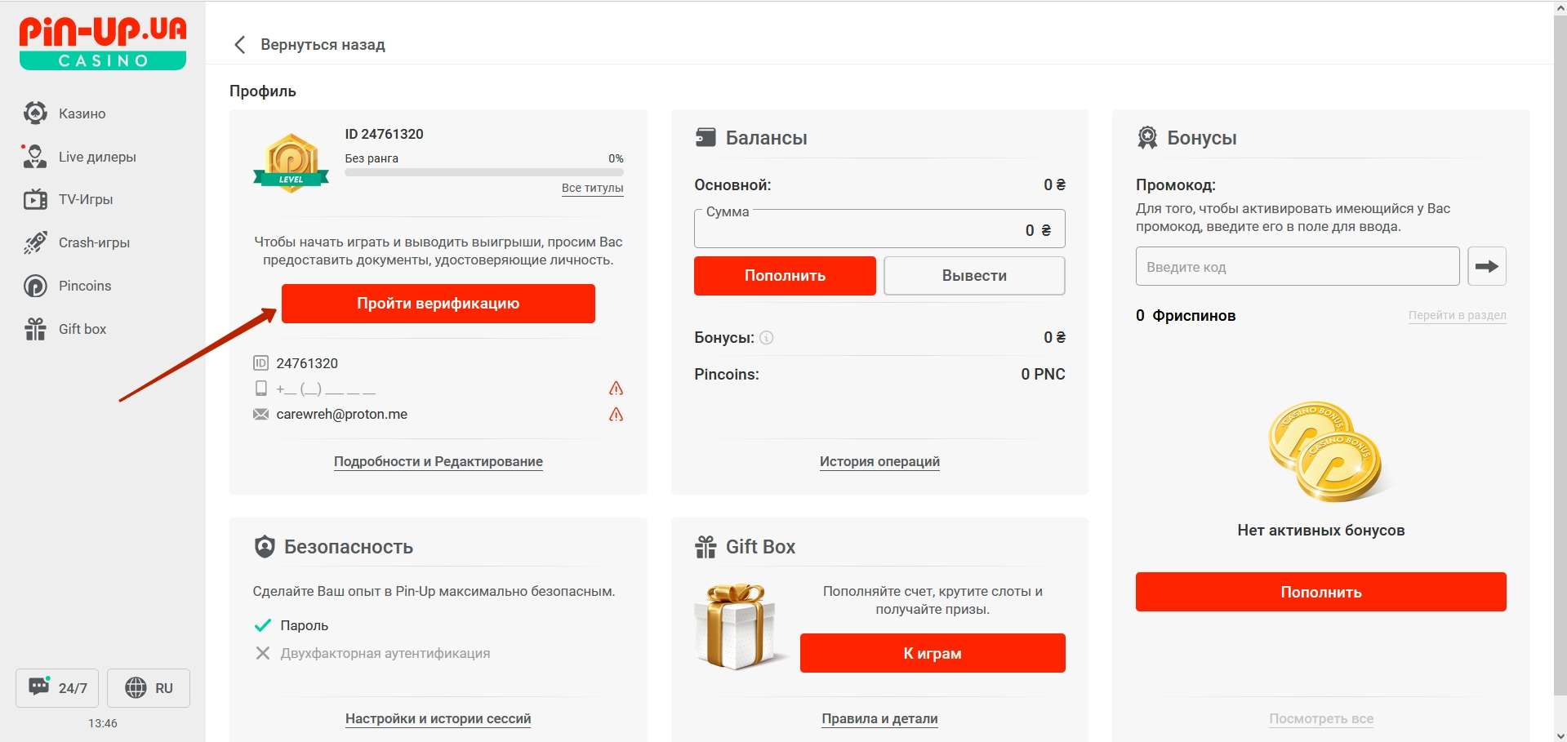
Task: Open the Casino section icon in sidebar
Action: [35, 113]
